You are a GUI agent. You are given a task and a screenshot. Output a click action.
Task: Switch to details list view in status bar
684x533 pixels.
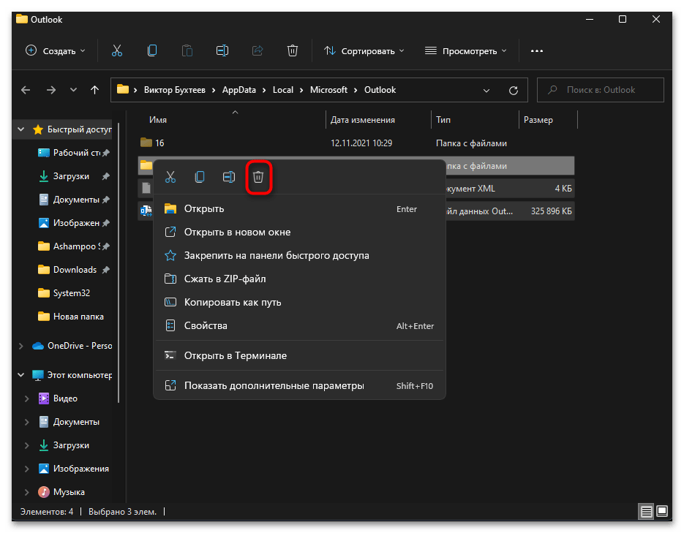click(x=646, y=511)
